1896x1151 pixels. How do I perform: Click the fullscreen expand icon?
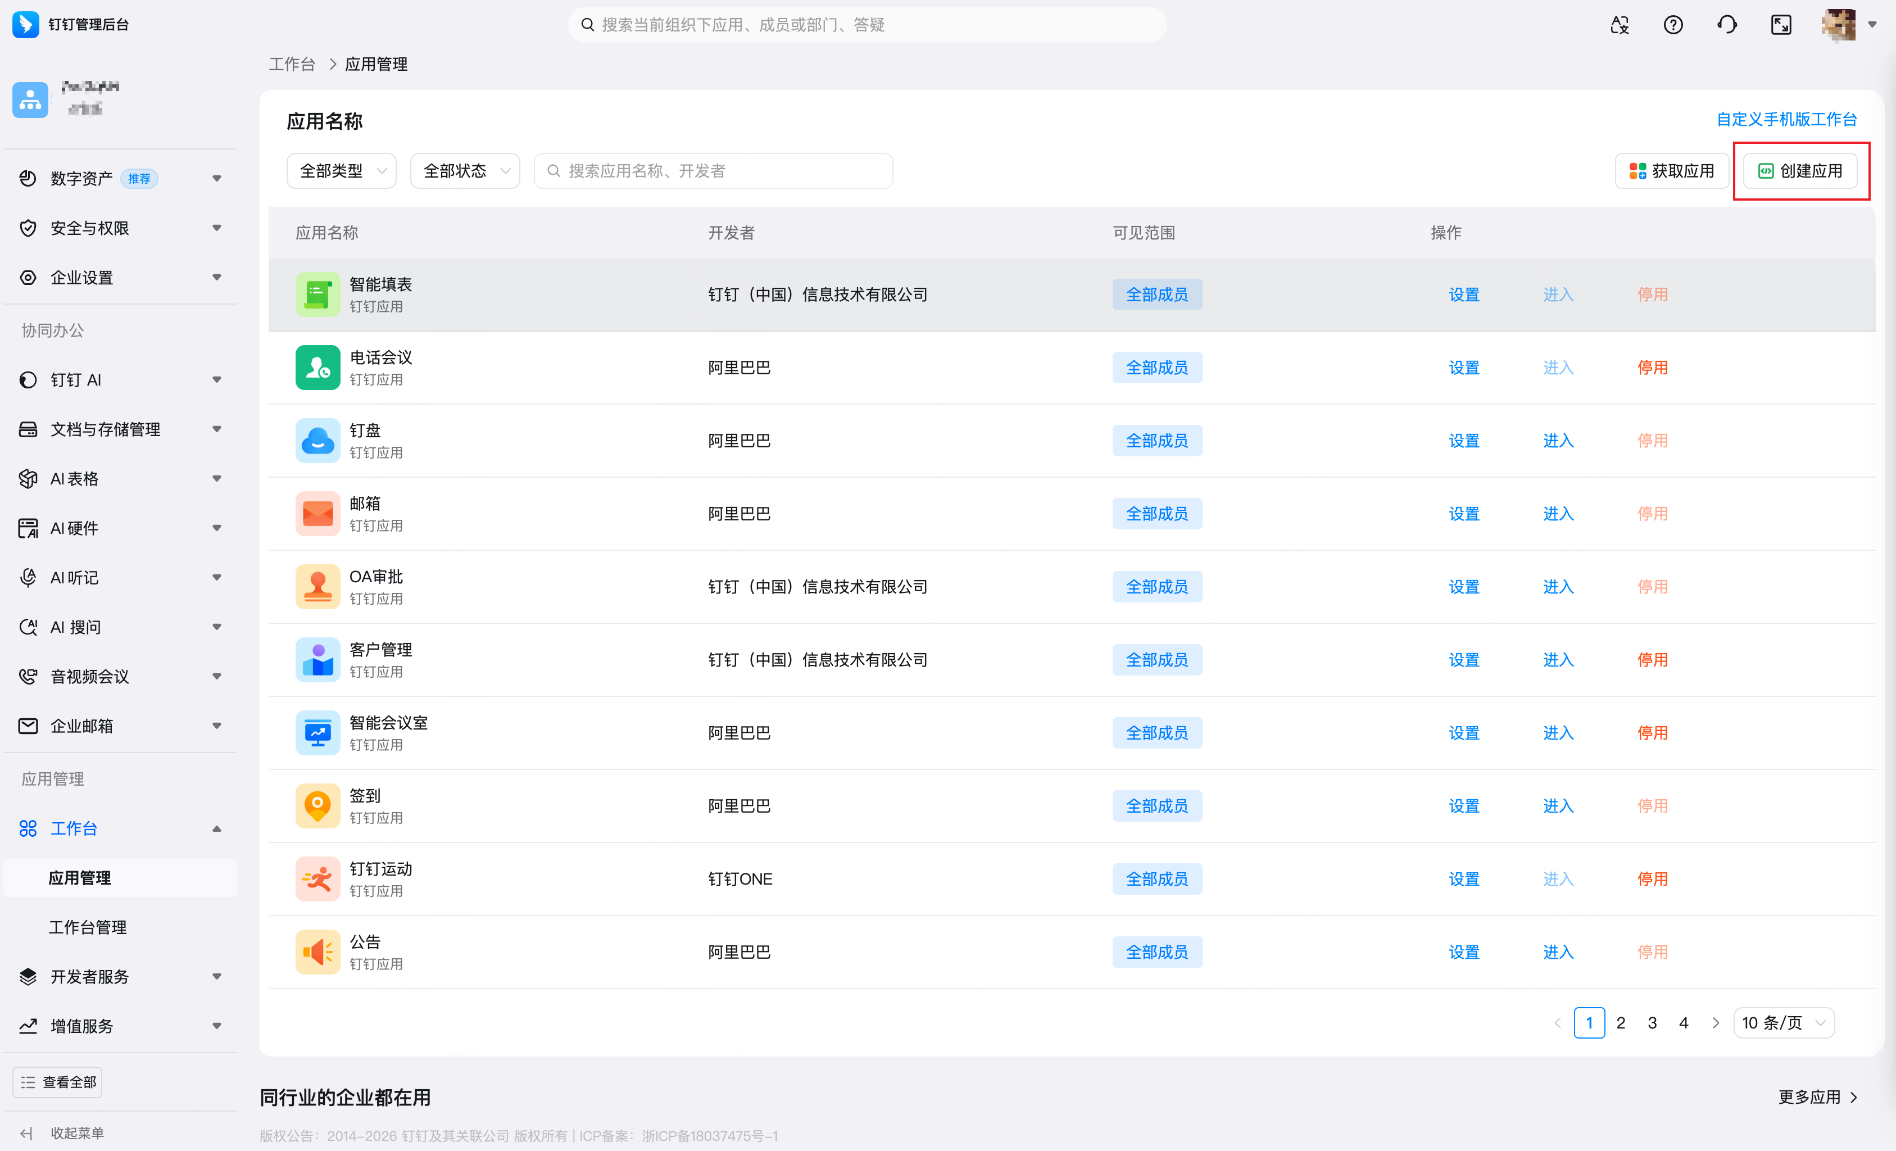[x=1781, y=25]
